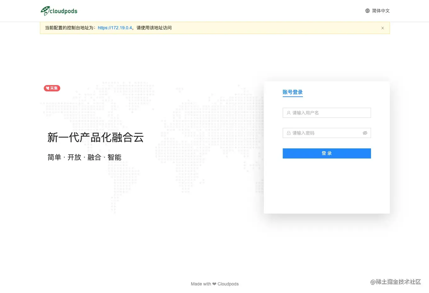Focus the 请输入密码 password field
This screenshot has height=293, width=429.
pos(327,133)
